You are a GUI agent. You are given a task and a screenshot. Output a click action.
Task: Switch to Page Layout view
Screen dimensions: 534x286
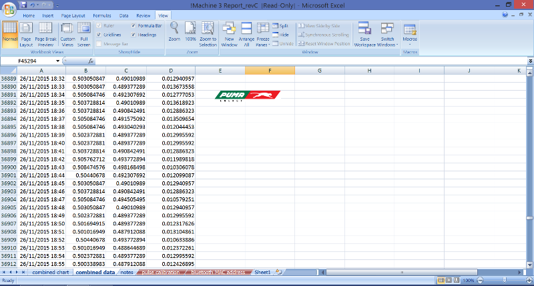[26, 35]
